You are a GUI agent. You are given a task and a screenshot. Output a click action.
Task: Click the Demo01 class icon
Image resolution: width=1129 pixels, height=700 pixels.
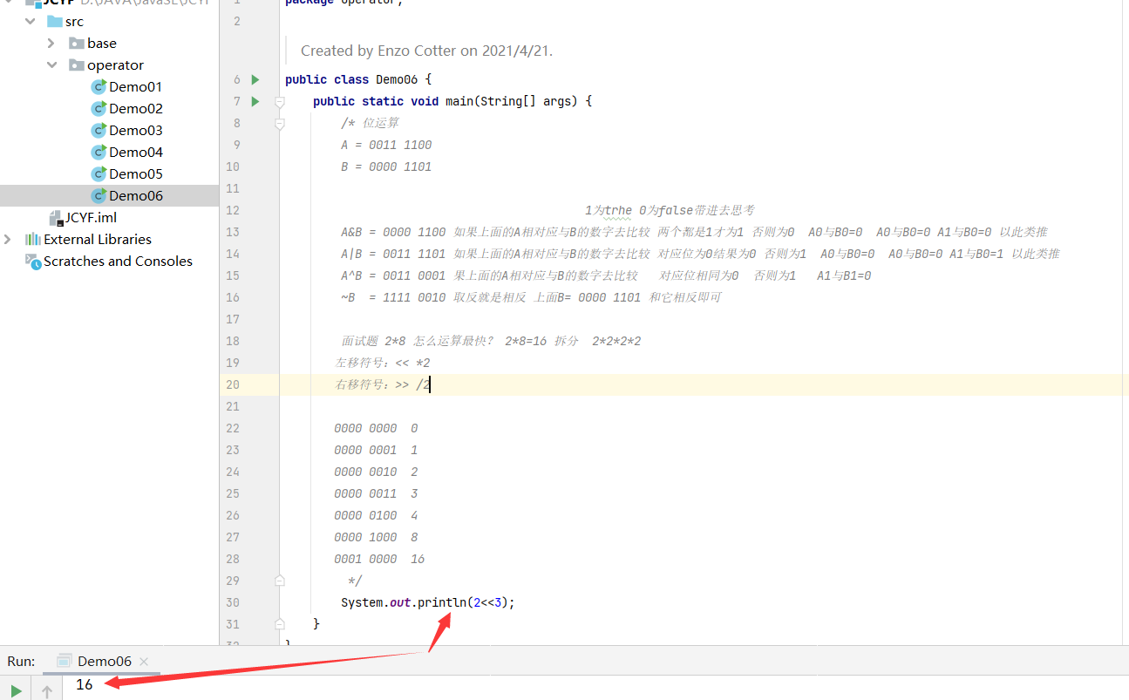[99, 86]
